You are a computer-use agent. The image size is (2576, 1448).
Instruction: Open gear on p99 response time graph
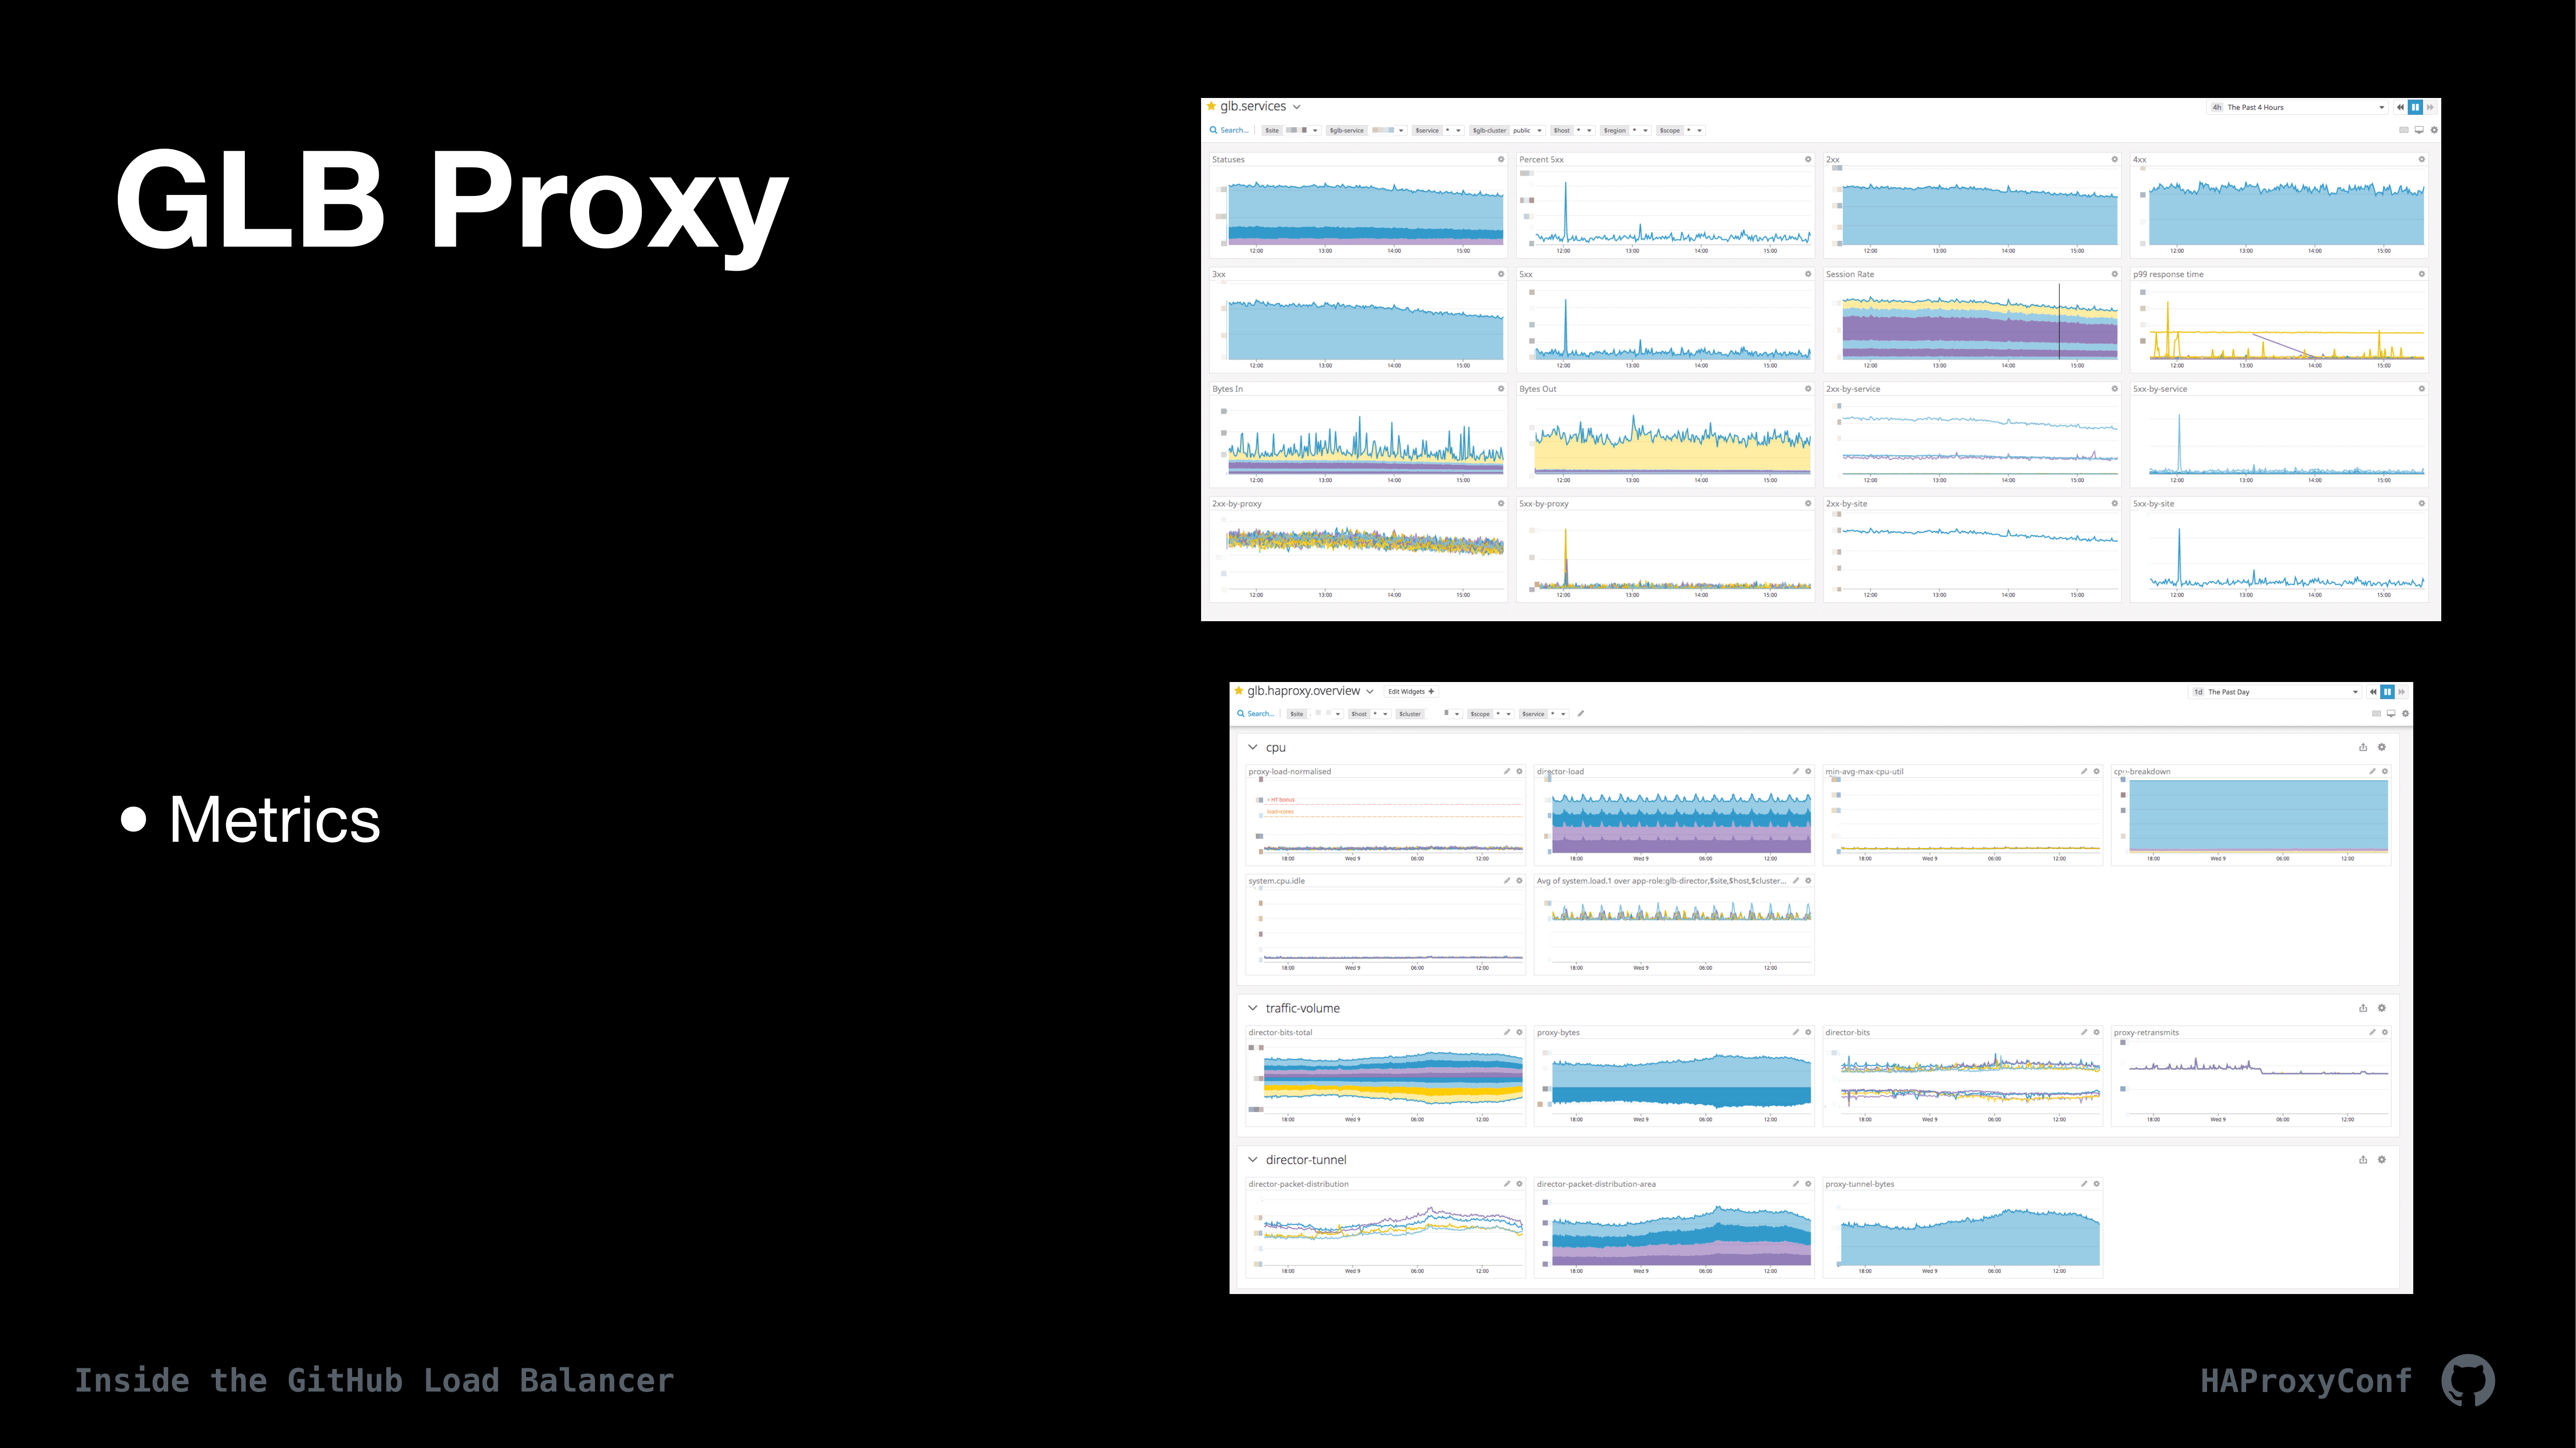pyautogui.click(x=2422, y=274)
